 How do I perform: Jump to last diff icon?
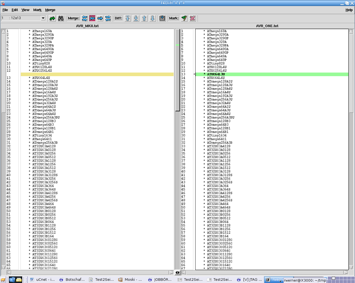point(136,18)
